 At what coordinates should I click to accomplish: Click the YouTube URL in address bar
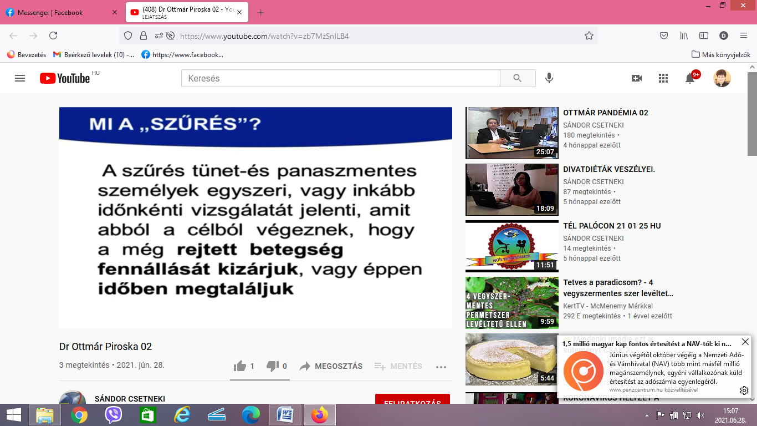(x=264, y=36)
